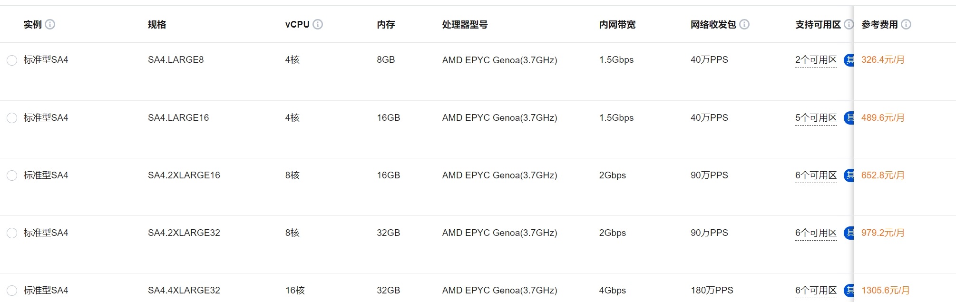
Task: Click the blue badge in SA4.2XLARGE16 row
Action: click(849, 175)
